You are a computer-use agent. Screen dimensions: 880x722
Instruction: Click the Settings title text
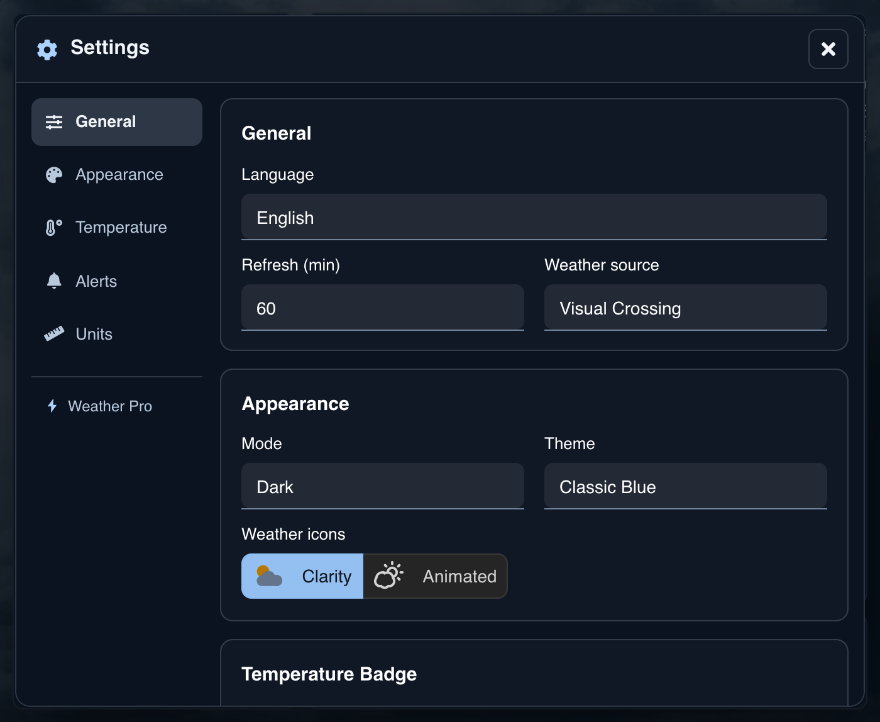pos(110,48)
